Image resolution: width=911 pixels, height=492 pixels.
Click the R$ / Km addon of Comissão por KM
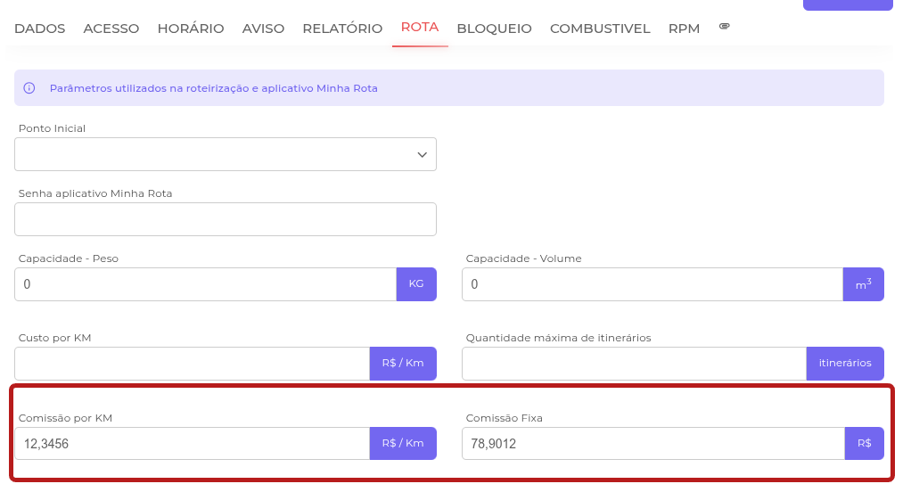click(x=403, y=444)
